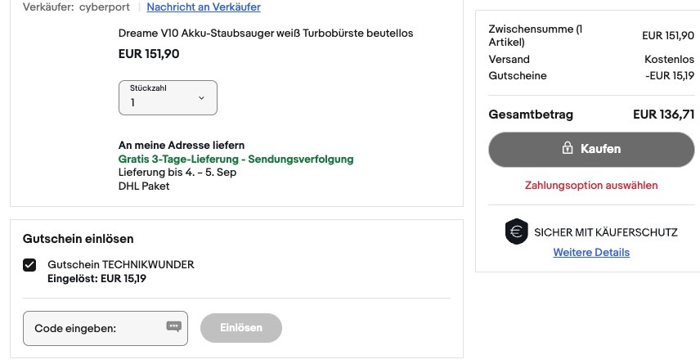
Task: Click the Gutschein einlösen section heading
Action: [x=77, y=239]
